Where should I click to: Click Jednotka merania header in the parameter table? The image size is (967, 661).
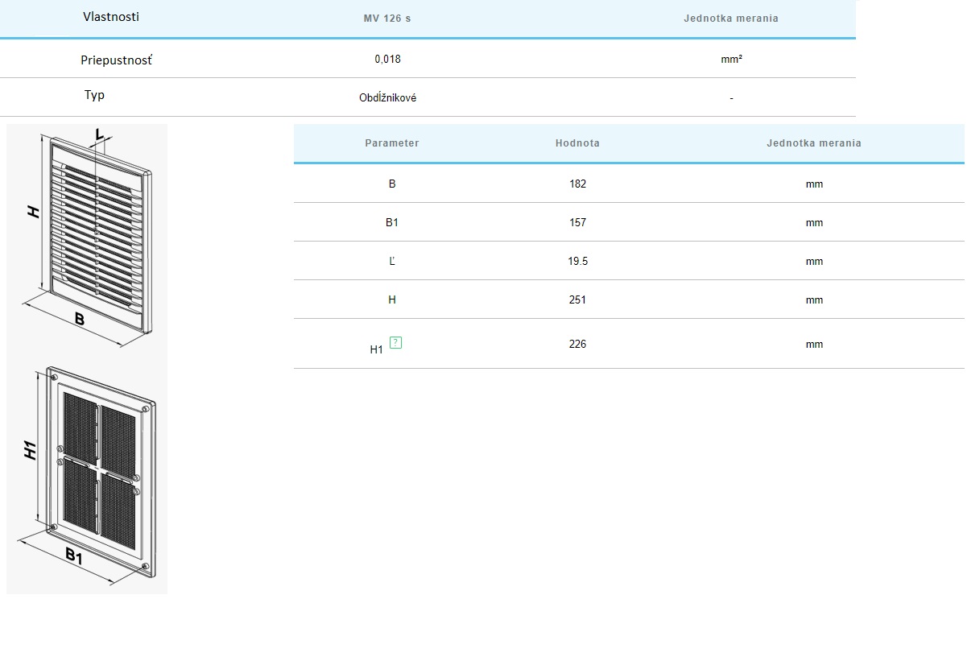tap(814, 143)
